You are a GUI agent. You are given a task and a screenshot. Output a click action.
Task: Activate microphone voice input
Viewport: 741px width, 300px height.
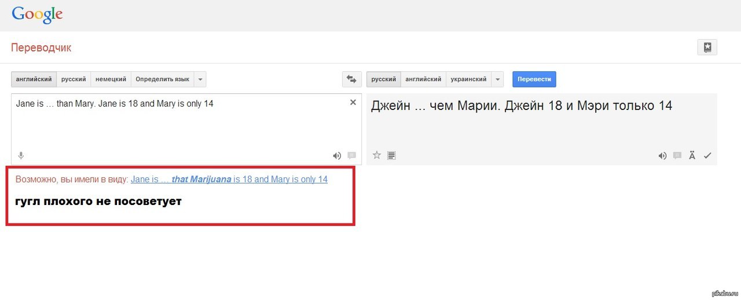click(x=21, y=155)
